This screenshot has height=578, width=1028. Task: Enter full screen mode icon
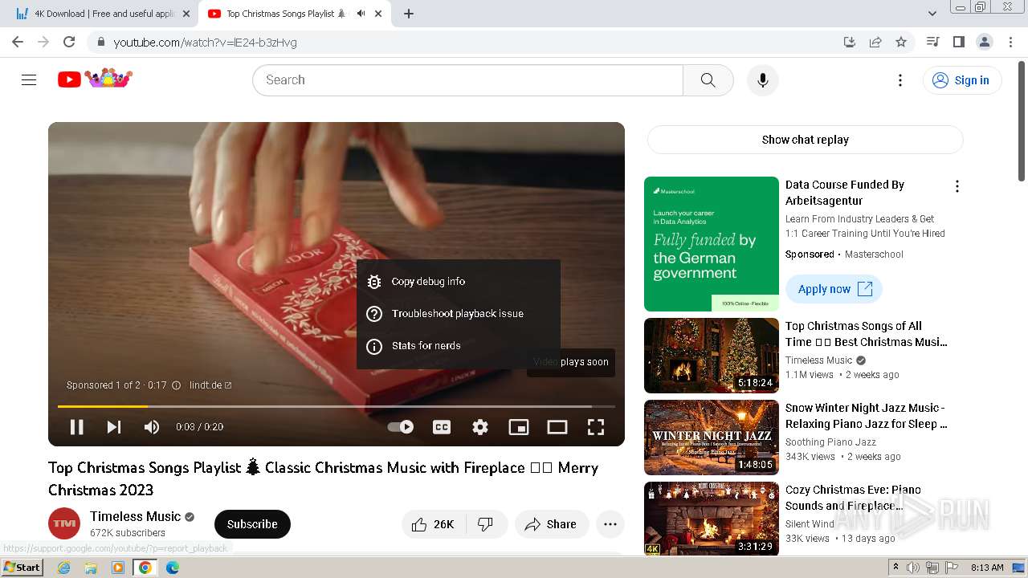pyautogui.click(x=596, y=427)
